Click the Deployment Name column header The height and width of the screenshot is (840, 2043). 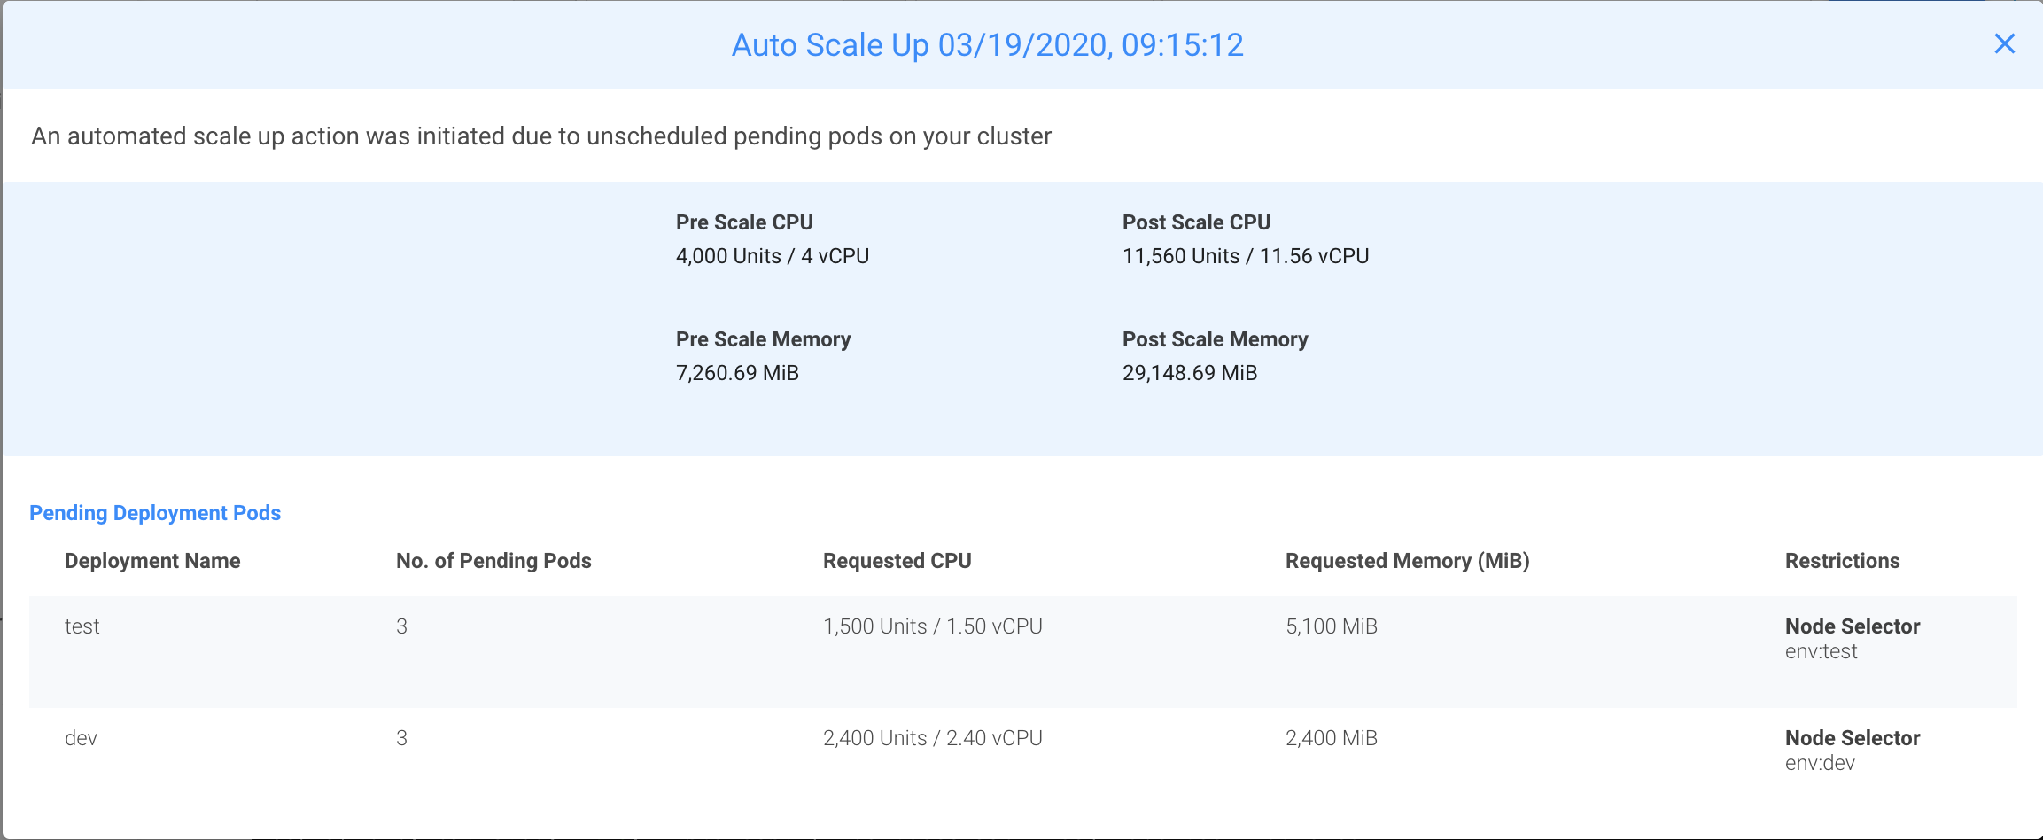(152, 560)
